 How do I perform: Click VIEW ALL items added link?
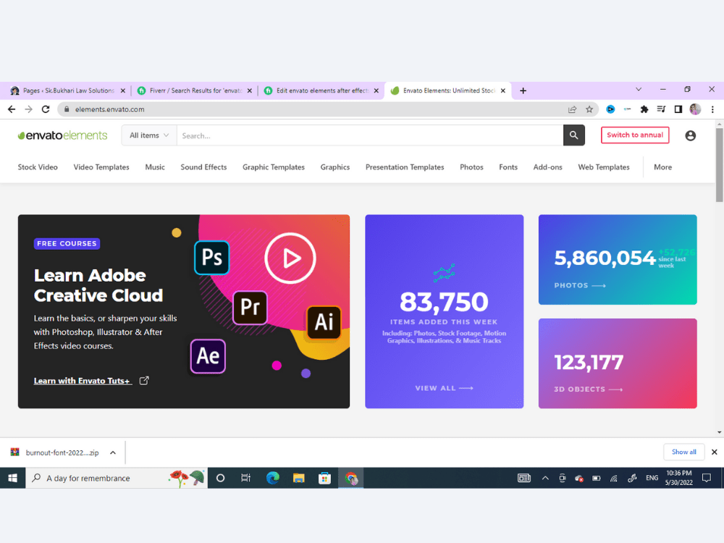[x=445, y=388]
